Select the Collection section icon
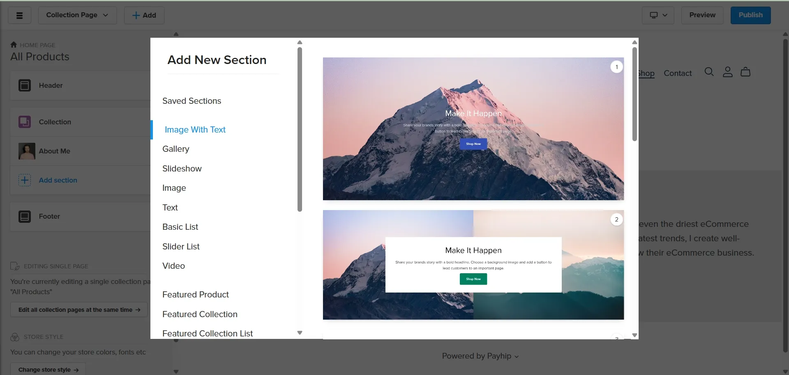 [25, 122]
